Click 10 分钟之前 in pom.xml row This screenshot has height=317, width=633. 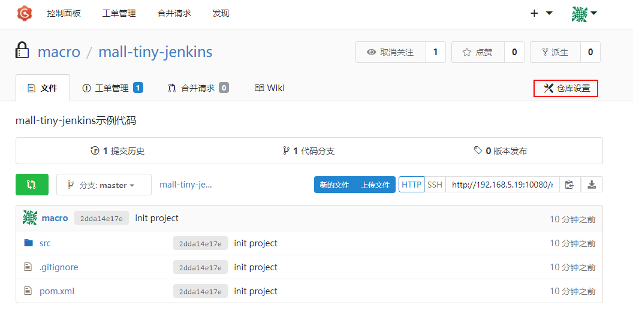pos(572,291)
